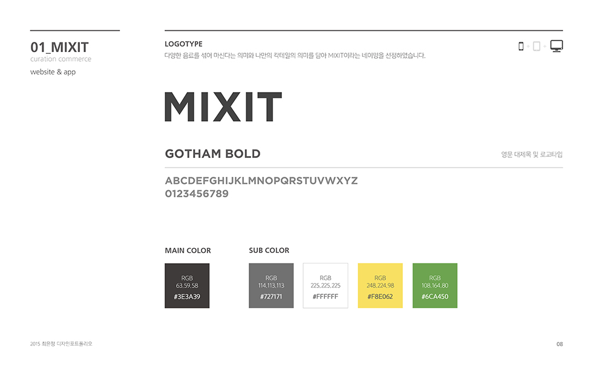Click the 0123456789 numeral sample

197,194
